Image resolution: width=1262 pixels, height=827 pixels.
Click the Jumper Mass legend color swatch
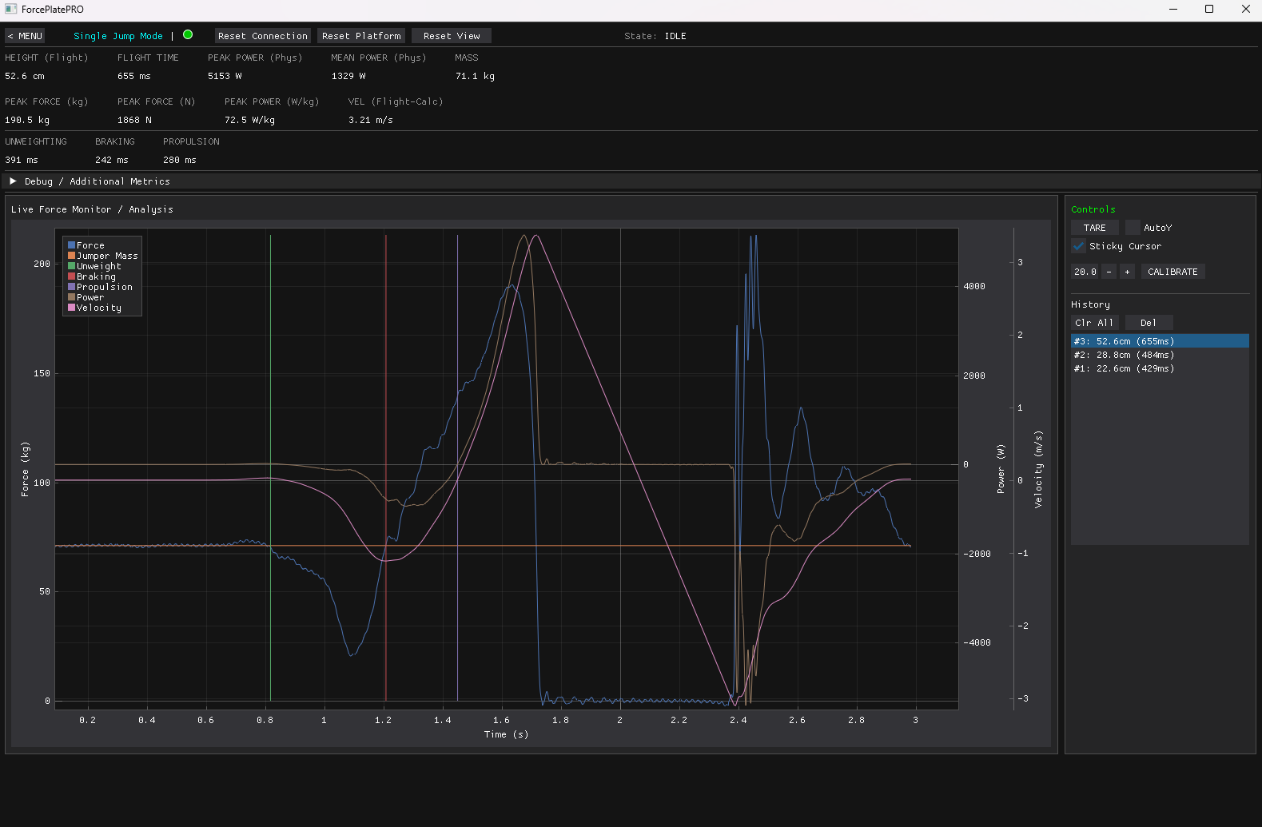coord(71,256)
